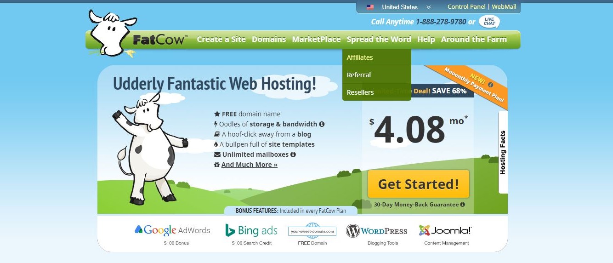Open the MarketPlace menu
Viewport: 613px width, 263px height.
point(316,39)
